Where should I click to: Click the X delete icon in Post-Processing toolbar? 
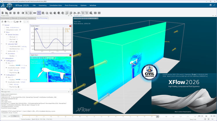[28, 22]
